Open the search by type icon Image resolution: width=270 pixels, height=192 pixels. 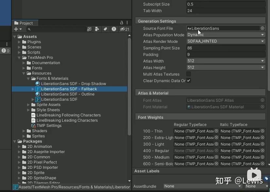point(97,29)
